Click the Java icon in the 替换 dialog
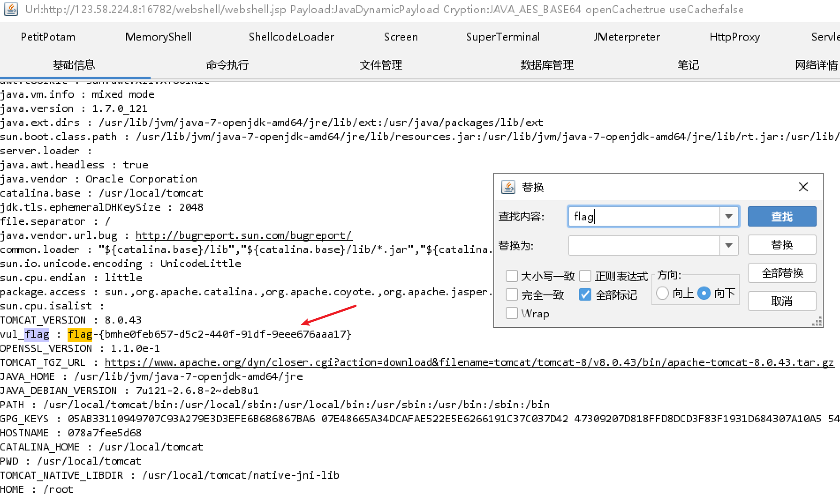 [x=508, y=187]
